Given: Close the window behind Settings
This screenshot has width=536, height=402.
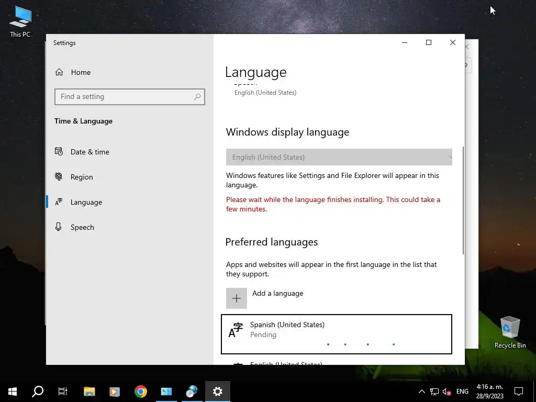Looking at the screenshot, I should 467,47.
